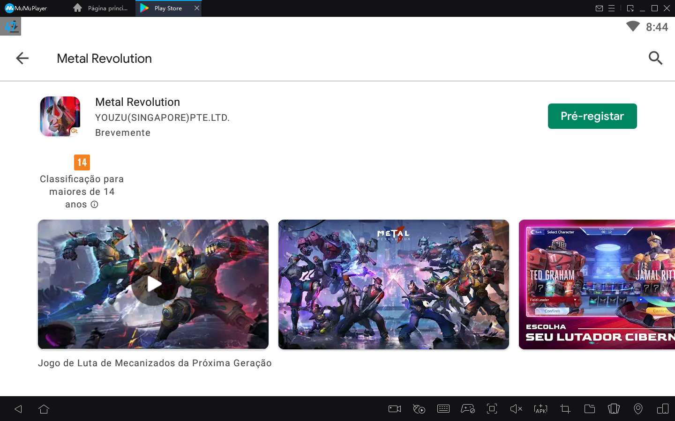
Task: Click the screenshot capture icon
Action: tap(492, 409)
